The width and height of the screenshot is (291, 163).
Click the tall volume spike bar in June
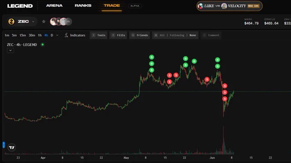click(x=223, y=140)
